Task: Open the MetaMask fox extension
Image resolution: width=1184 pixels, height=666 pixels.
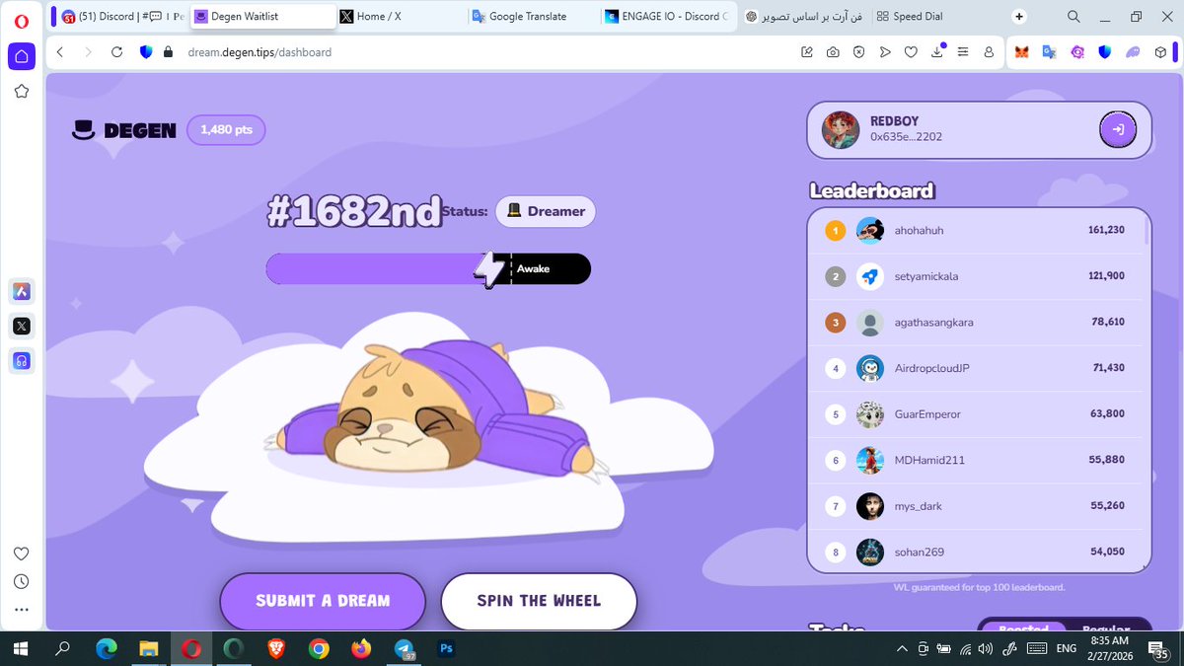Action: coord(1023,52)
